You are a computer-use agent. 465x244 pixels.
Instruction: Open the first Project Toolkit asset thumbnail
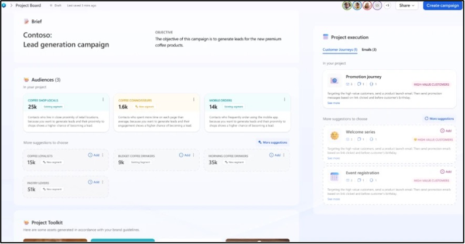(x=55, y=240)
